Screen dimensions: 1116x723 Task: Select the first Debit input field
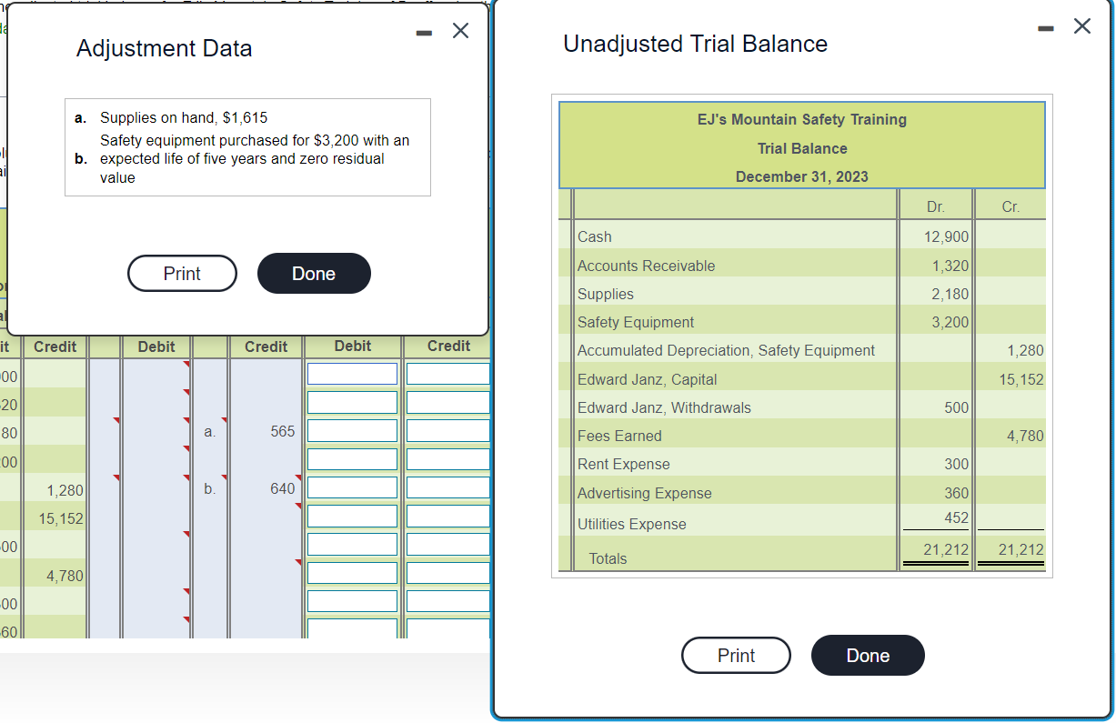(352, 373)
